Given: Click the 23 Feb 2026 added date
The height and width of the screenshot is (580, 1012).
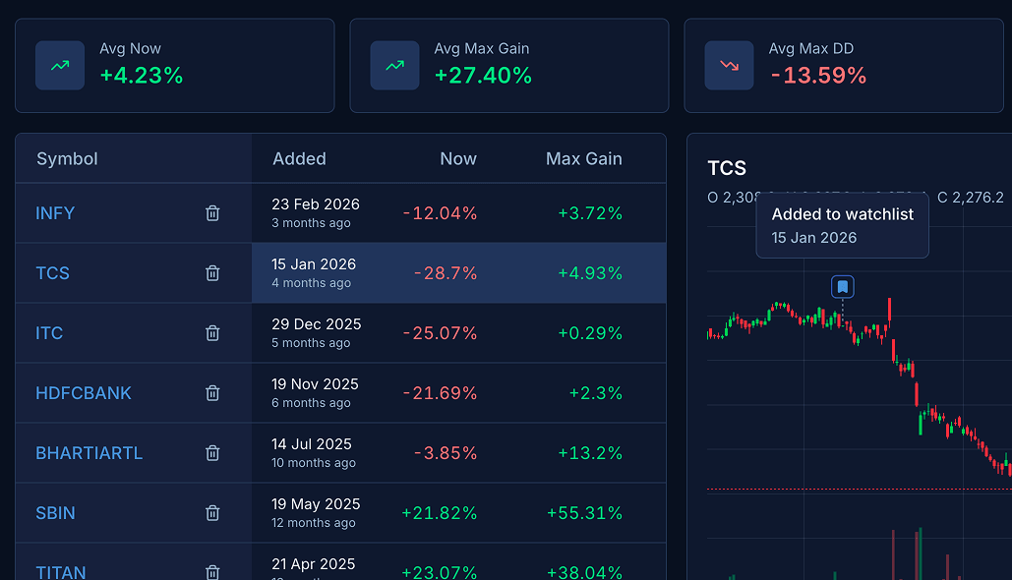Looking at the screenshot, I should pos(316,204).
